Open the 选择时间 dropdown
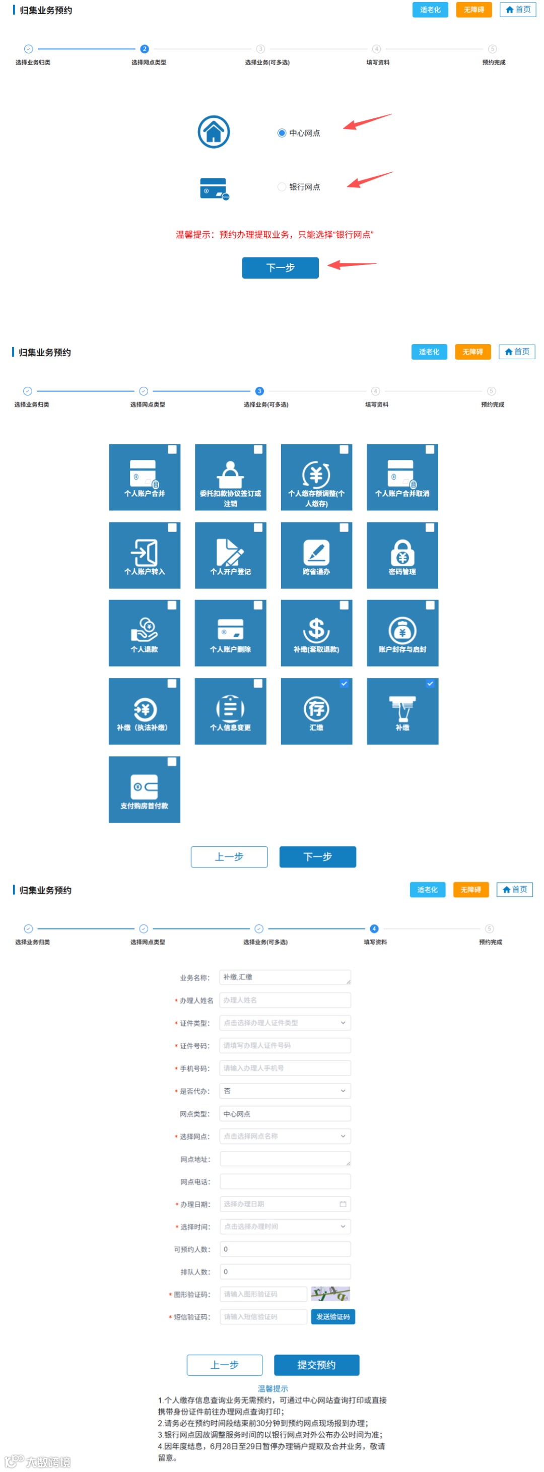This screenshot has width=544, height=1472. click(x=285, y=1226)
